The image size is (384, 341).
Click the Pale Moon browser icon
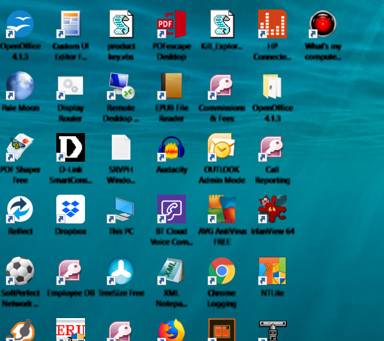pos(20,86)
